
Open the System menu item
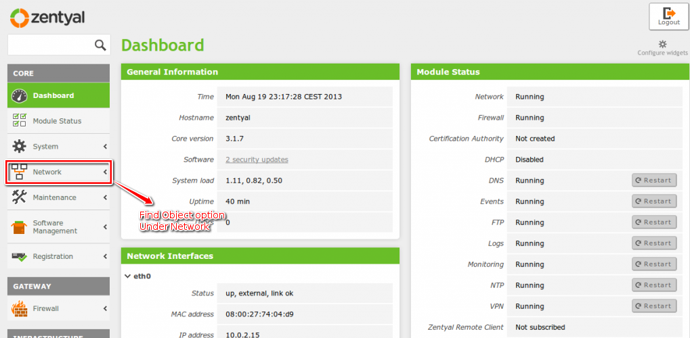coord(58,147)
